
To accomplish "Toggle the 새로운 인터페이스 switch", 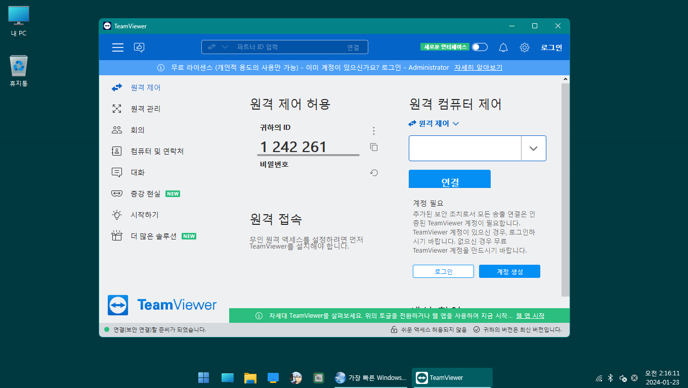I will 480,47.
